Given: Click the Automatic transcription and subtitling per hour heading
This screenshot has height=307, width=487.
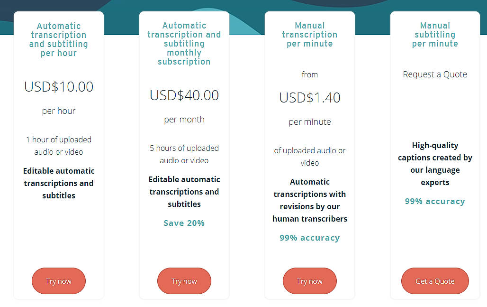Looking at the screenshot, I should point(58,39).
